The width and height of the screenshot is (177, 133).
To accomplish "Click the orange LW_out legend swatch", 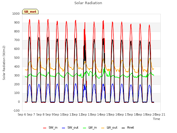I will tap(103, 128).
